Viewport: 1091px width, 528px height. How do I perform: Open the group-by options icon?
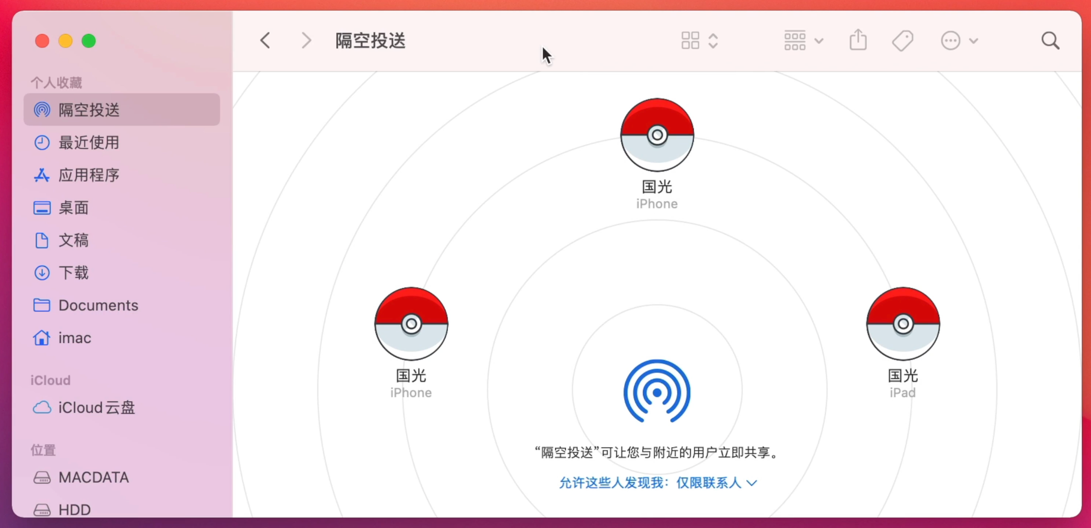795,41
